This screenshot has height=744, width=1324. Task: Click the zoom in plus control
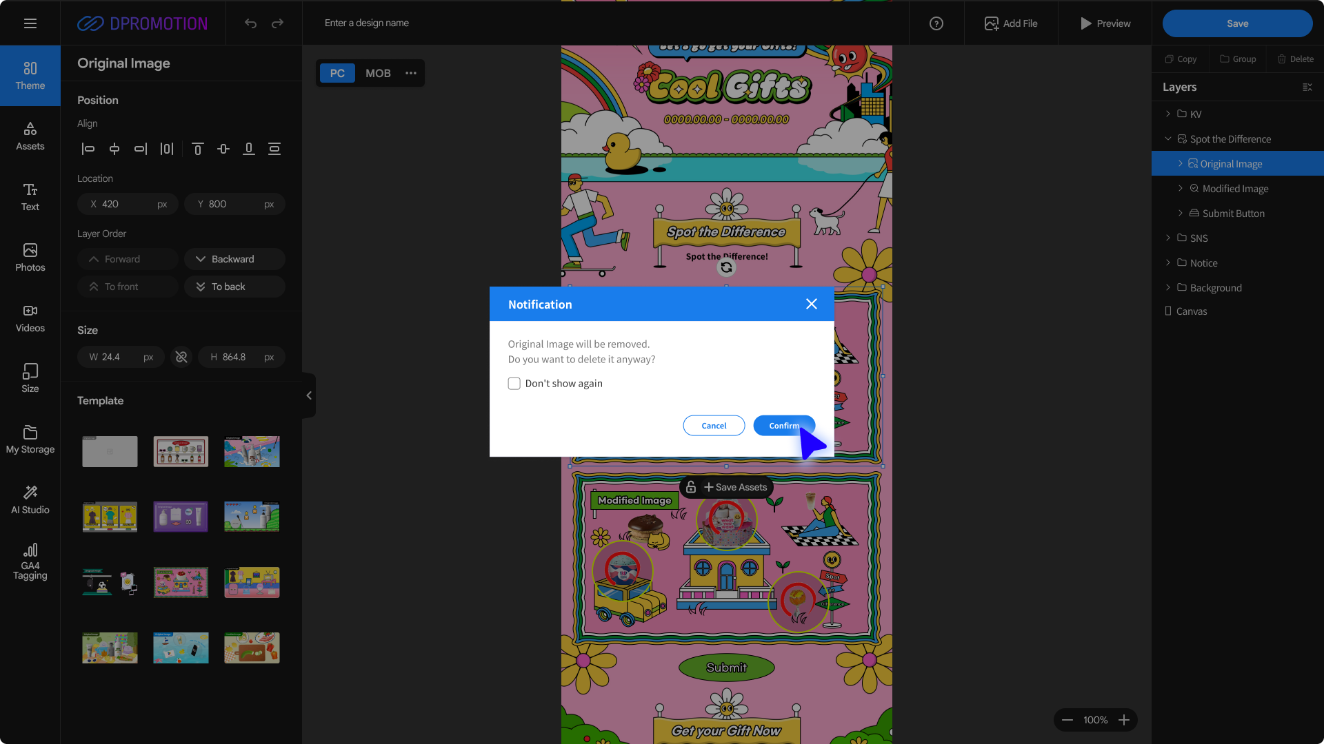(x=1124, y=720)
